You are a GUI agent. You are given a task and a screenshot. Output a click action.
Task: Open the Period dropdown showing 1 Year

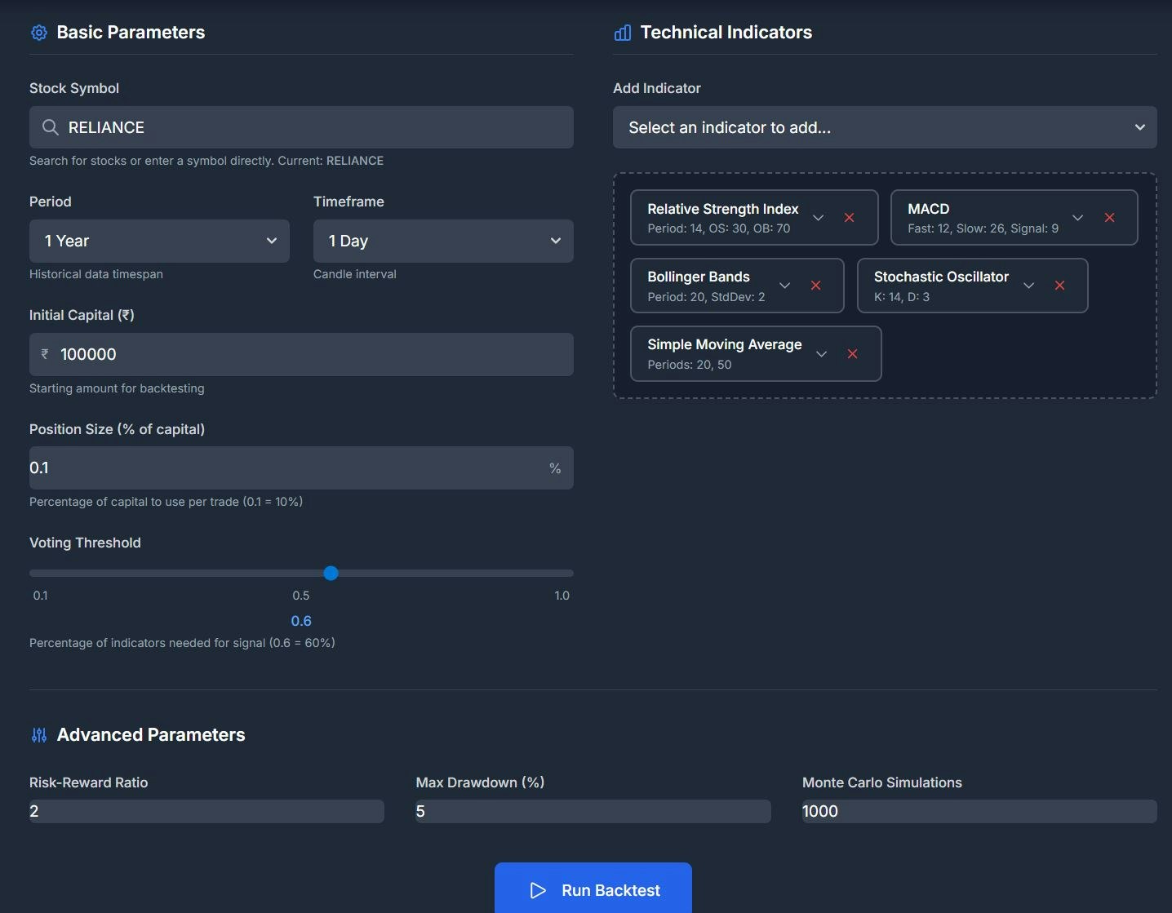159,241
